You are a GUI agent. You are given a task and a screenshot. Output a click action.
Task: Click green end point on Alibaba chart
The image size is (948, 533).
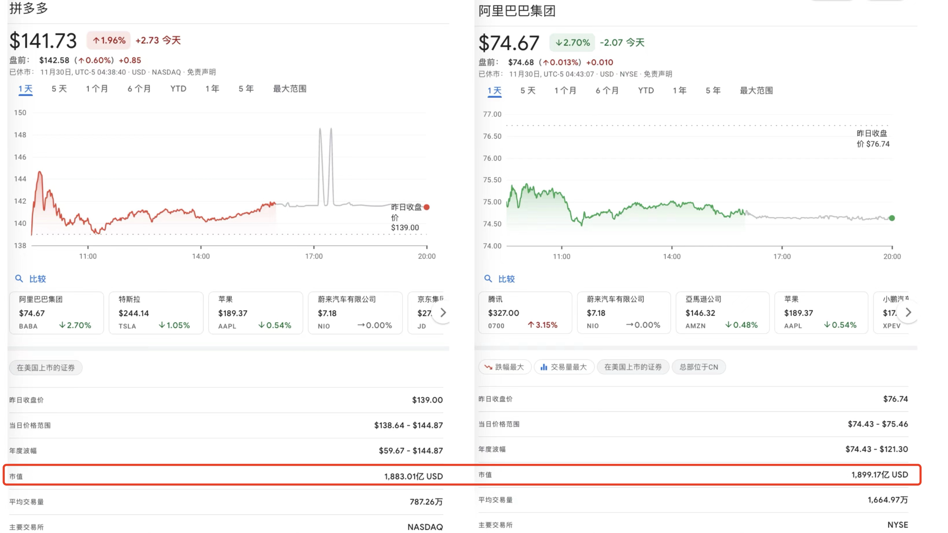point(892,218)
